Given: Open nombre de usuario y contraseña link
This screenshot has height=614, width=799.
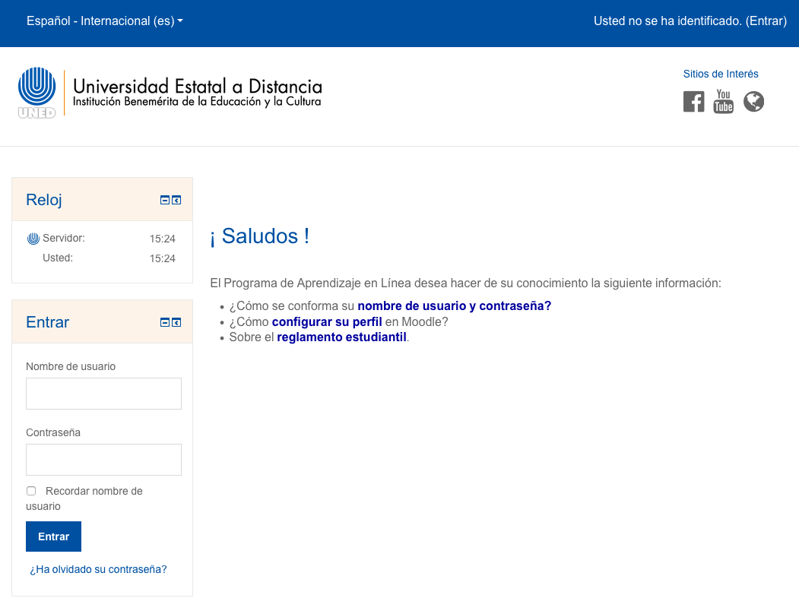Looking at the screenshot, I should pos(454,306).
